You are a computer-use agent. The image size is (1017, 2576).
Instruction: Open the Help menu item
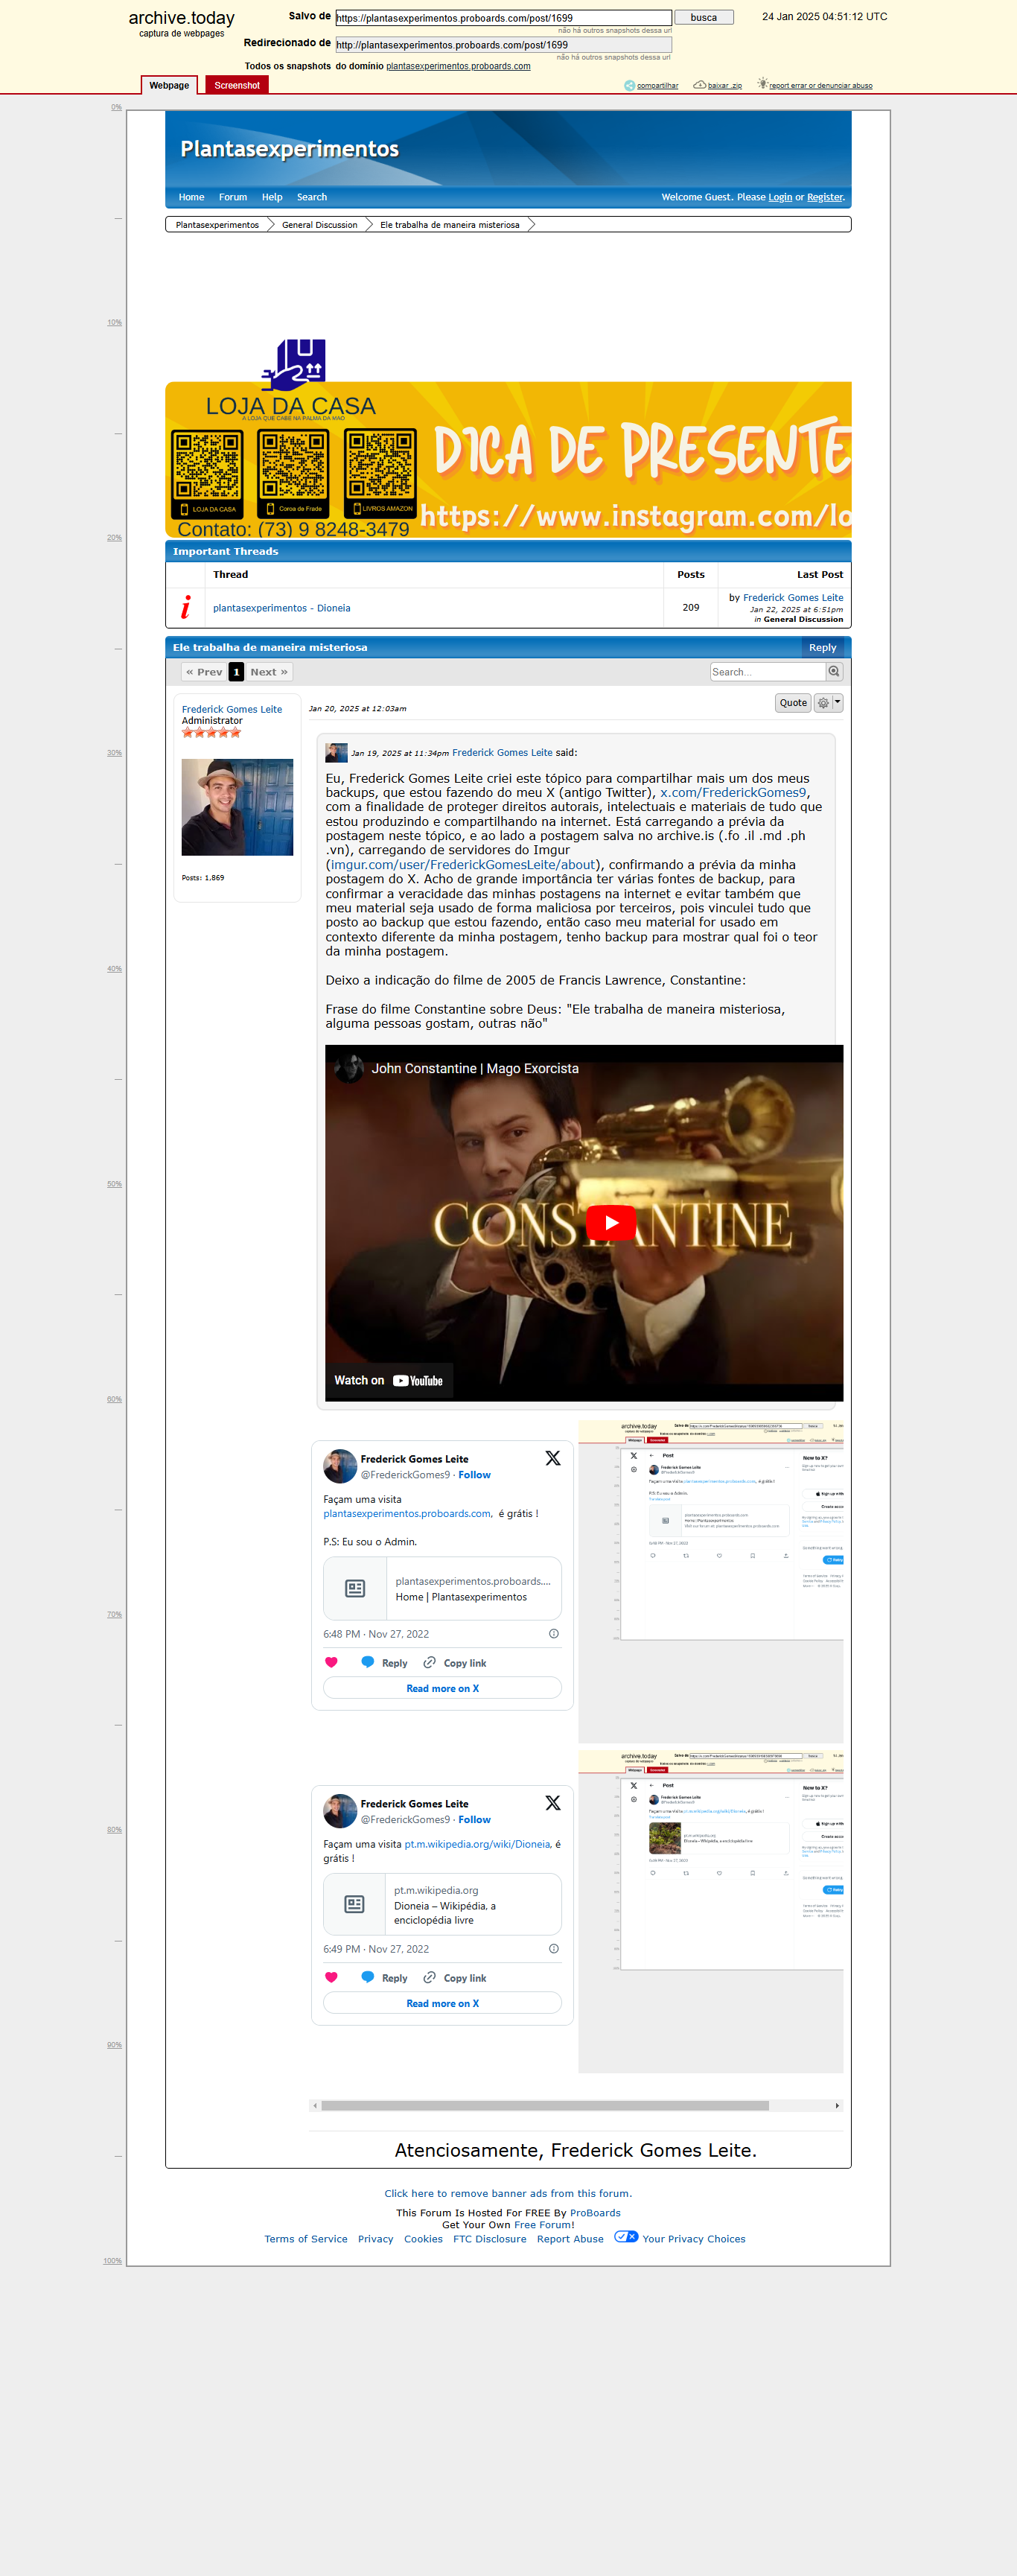tap(272, 197)
